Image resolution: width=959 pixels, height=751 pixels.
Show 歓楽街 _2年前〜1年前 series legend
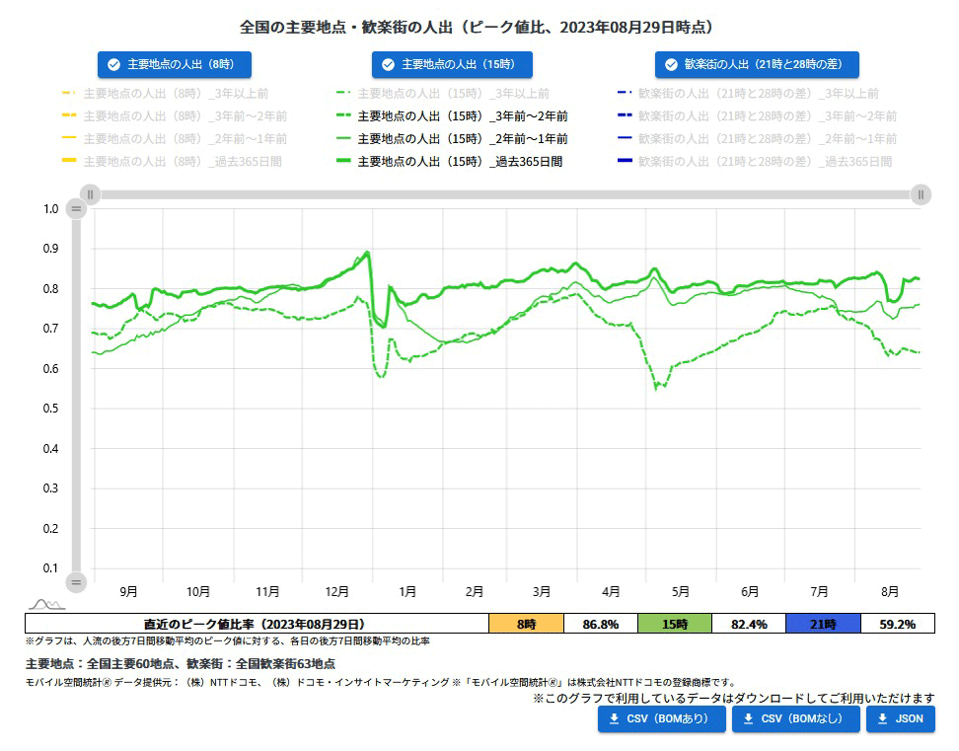coord(757,139)
